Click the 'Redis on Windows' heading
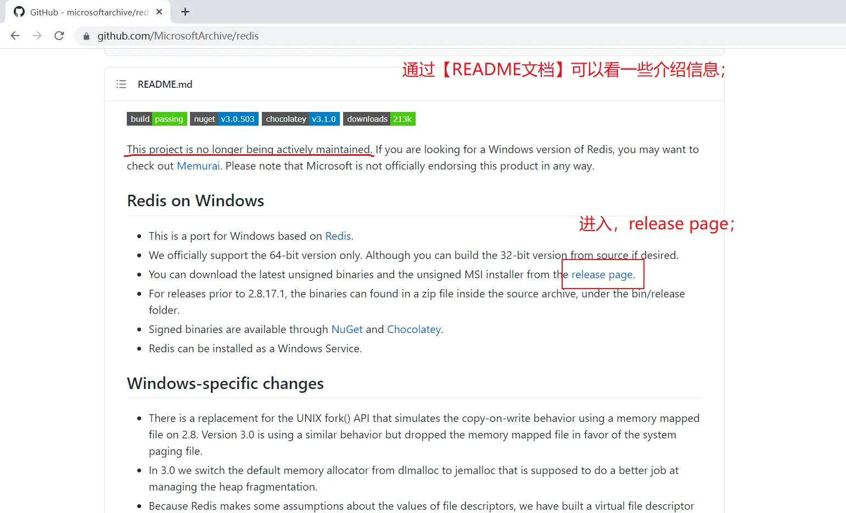Screen dimensions: 846x513 (195, 201)
